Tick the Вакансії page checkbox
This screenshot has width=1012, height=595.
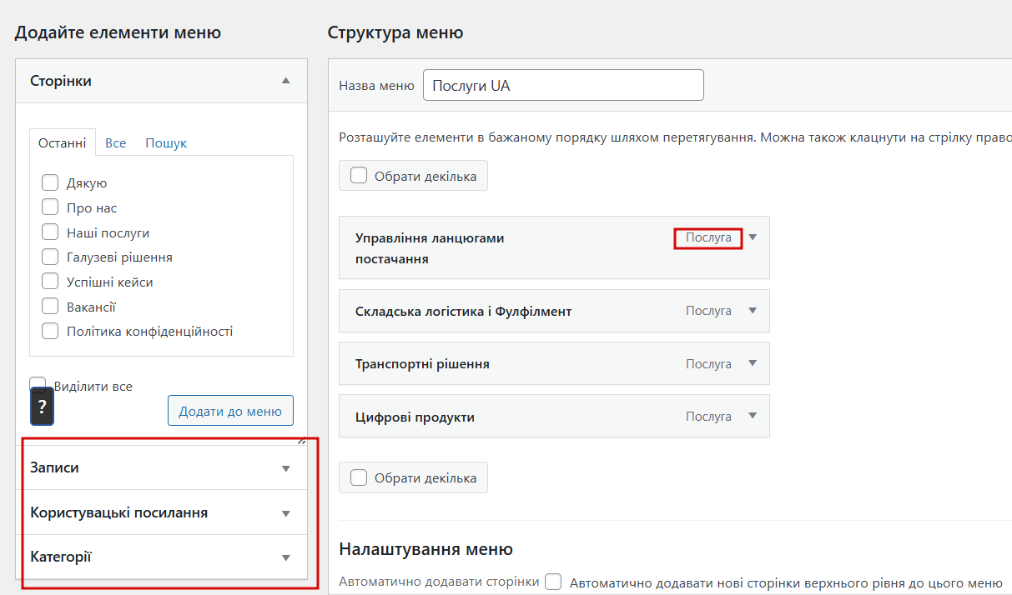pos(50,307)
